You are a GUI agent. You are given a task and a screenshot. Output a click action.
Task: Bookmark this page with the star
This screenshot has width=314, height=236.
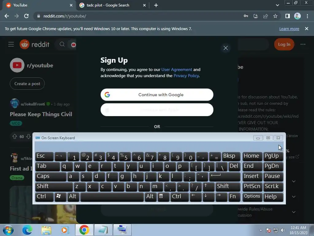275,16
